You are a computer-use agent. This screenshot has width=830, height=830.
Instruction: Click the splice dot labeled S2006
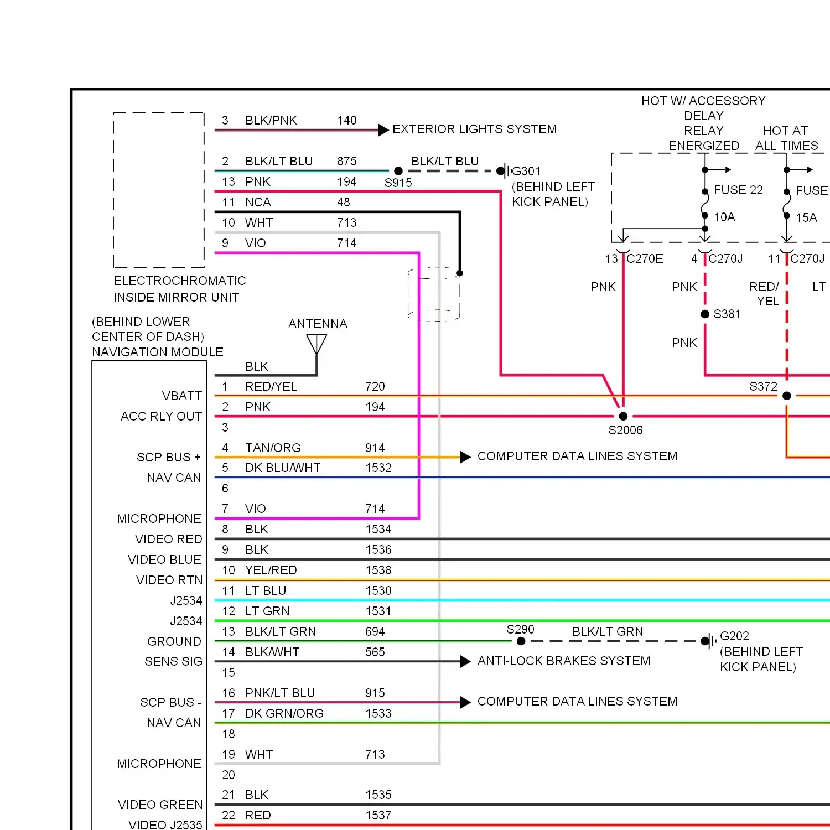click(x=623, y=416)
